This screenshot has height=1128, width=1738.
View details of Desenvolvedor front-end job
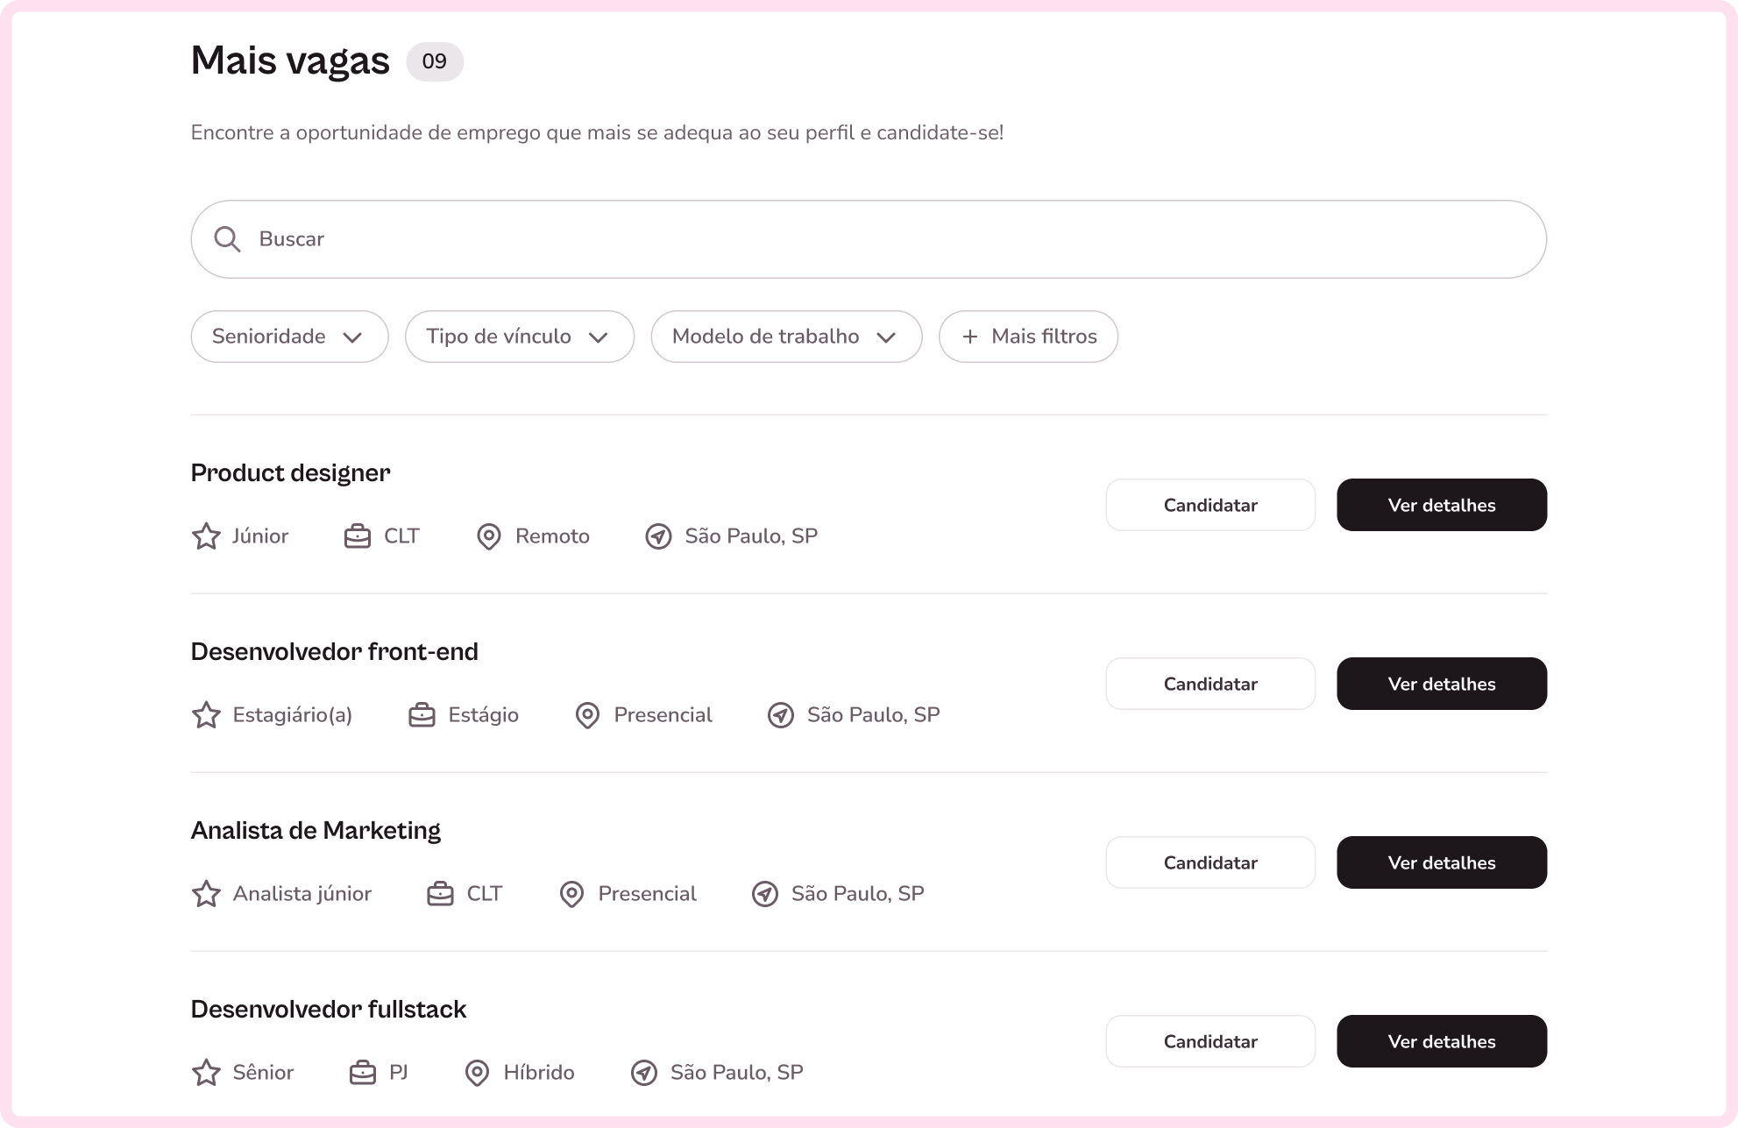(x=1441, y=684)
